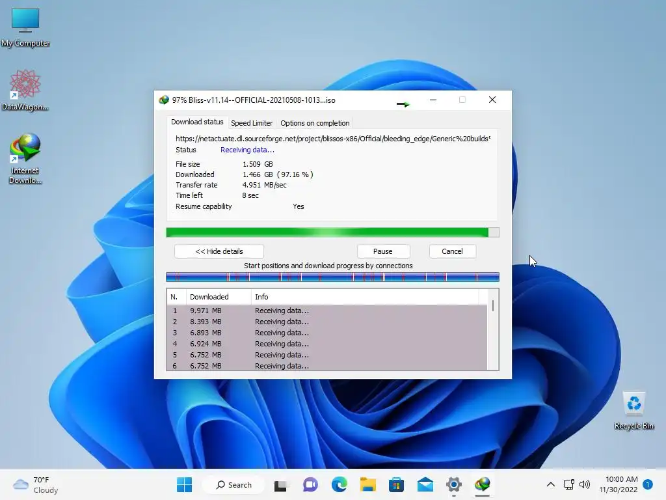666x500 pixels.
Task: Minimize the IDM download dialog
Action: click(433, 100)
